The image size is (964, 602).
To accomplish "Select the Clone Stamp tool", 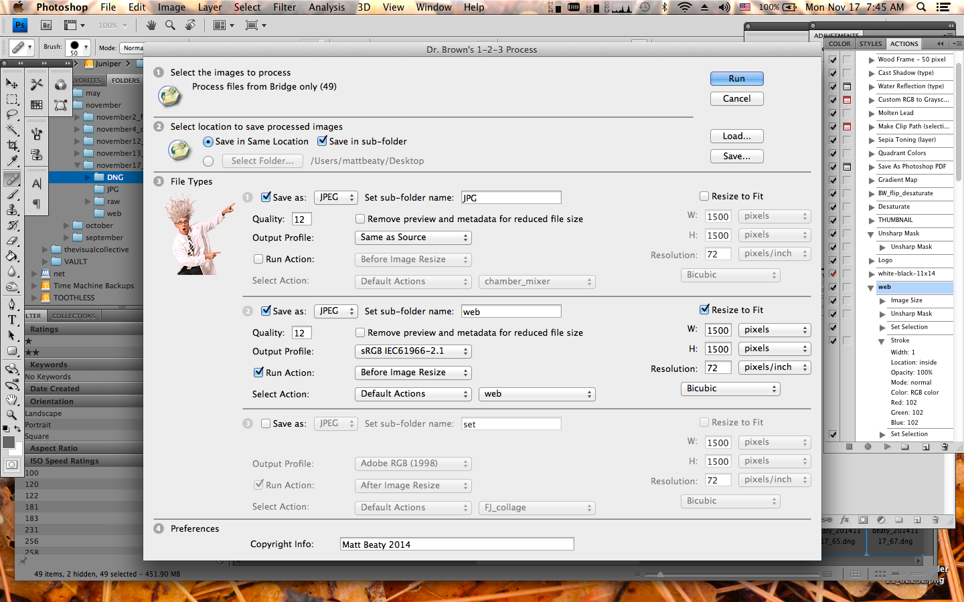I will (x=12, y=209).
